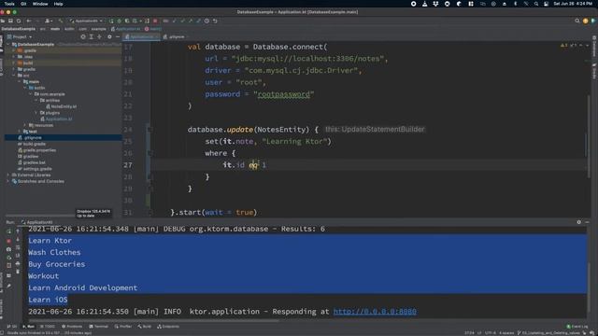Fold the database.update block on line 24
Viewport: 598px width, 336px height.
pos(150,130)
